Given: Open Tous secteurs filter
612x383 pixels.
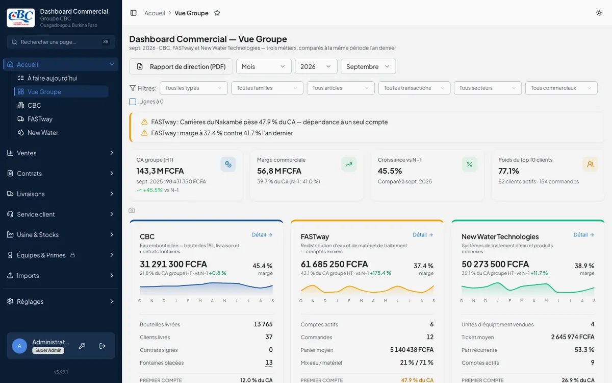Looking at the screenshot, I should point(488,88).
